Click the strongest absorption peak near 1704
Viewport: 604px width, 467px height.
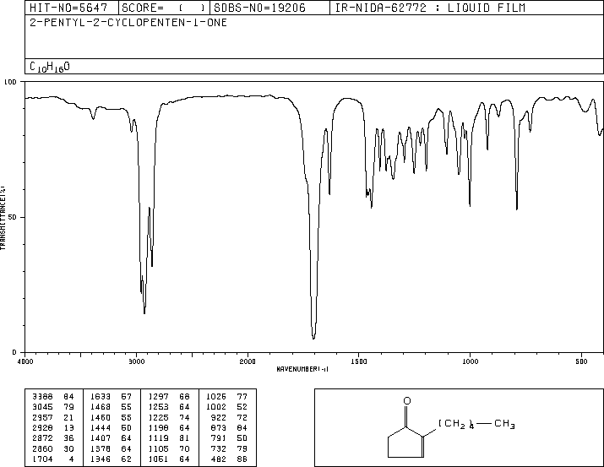pyautogui.click(x=313, y=337)
